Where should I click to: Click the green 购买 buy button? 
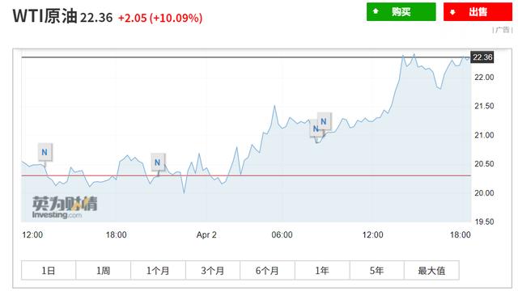(x=401, y=12)
